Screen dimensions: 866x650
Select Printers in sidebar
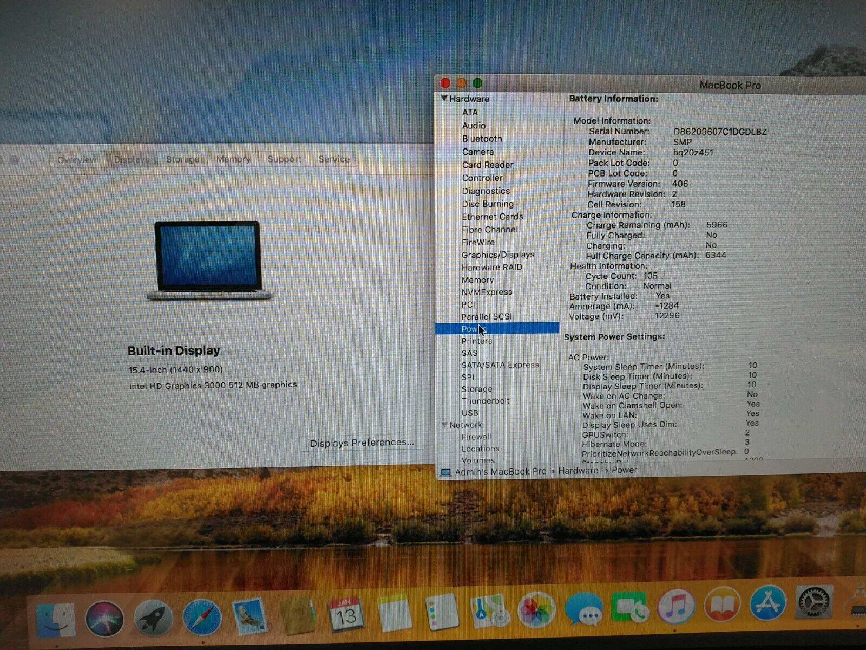point(477,341)
